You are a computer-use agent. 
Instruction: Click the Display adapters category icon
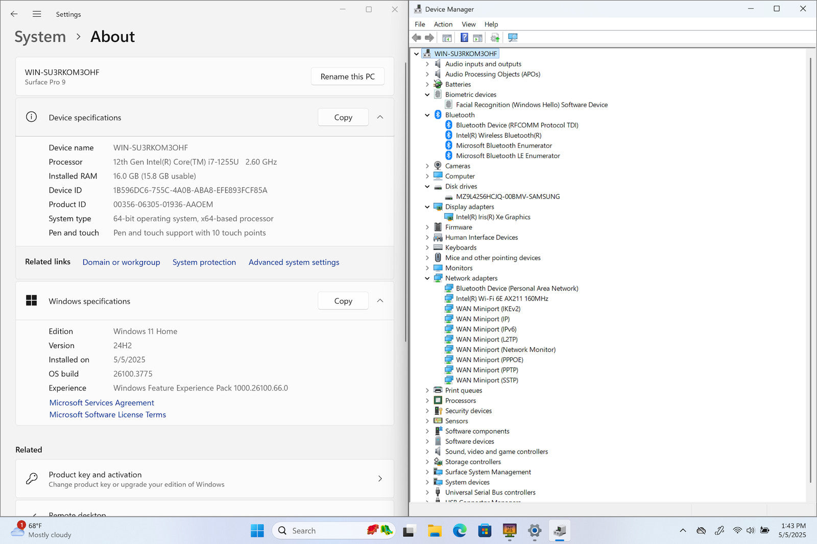click(x=438, y=206)
